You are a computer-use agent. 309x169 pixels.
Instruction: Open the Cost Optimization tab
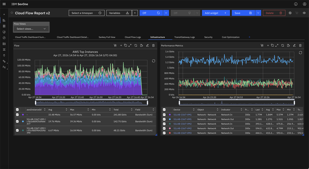click(x=231, y=37)
